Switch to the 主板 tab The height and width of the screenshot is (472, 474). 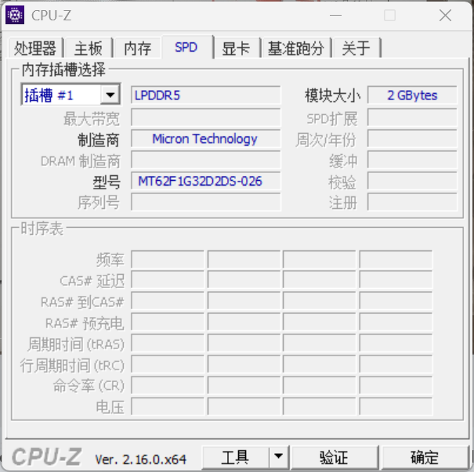[x=88, y=49]
